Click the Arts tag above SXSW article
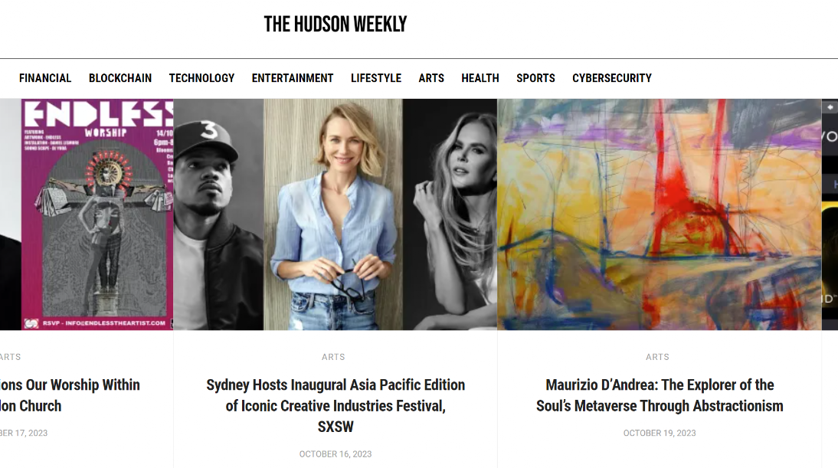838x468 pixels. pos(333,357)
